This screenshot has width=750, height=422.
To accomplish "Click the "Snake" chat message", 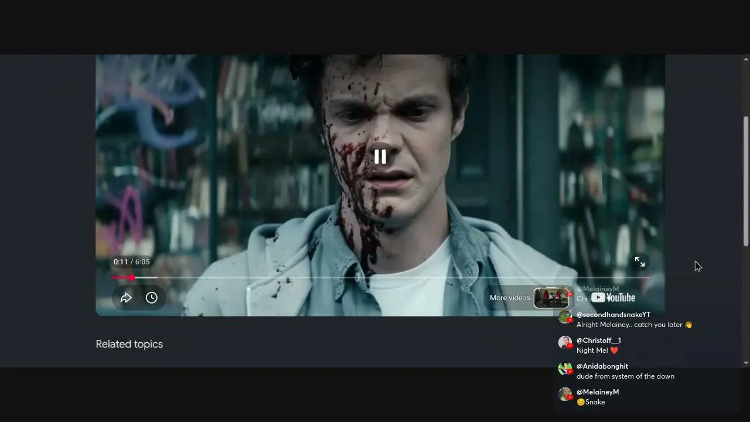I will pyautogui.click(x=591, y=402).
